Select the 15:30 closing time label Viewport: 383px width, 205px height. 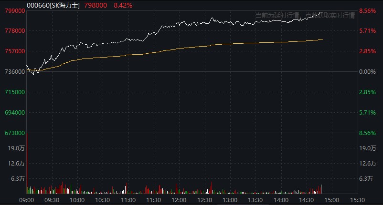(358, 200)
